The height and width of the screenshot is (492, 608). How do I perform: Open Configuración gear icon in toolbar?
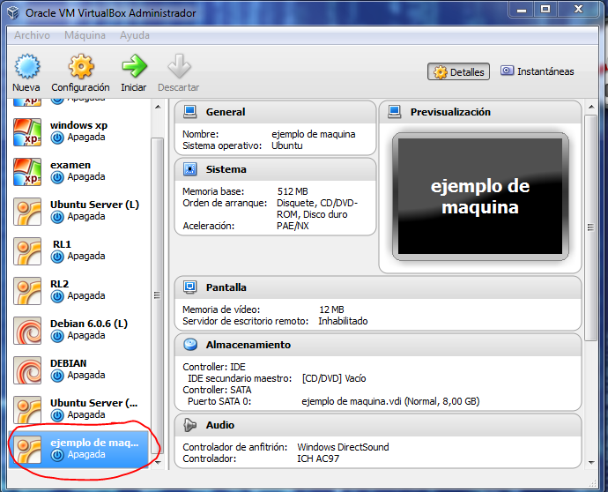(x=81, y=66)
